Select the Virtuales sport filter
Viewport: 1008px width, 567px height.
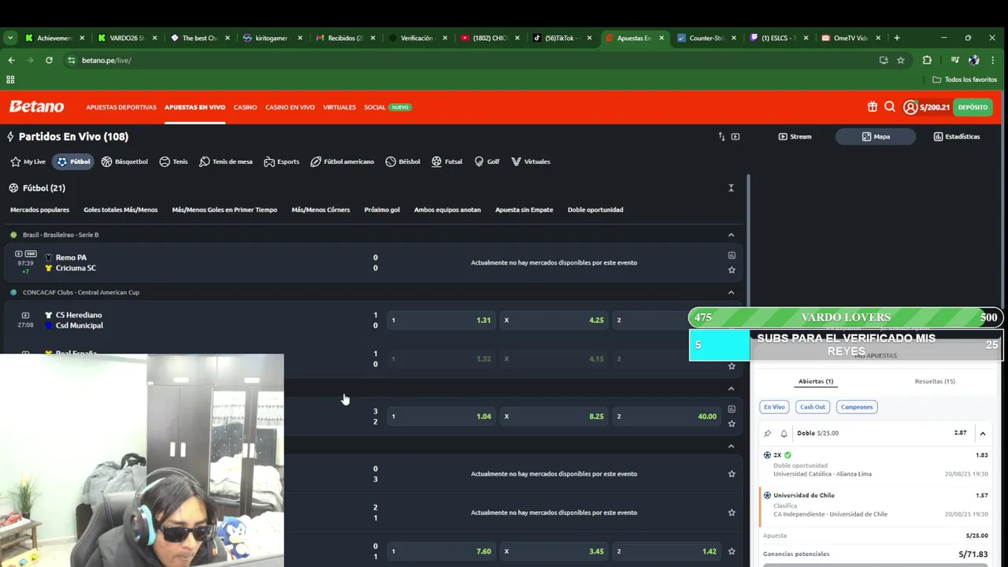click(x=531, y=161)
